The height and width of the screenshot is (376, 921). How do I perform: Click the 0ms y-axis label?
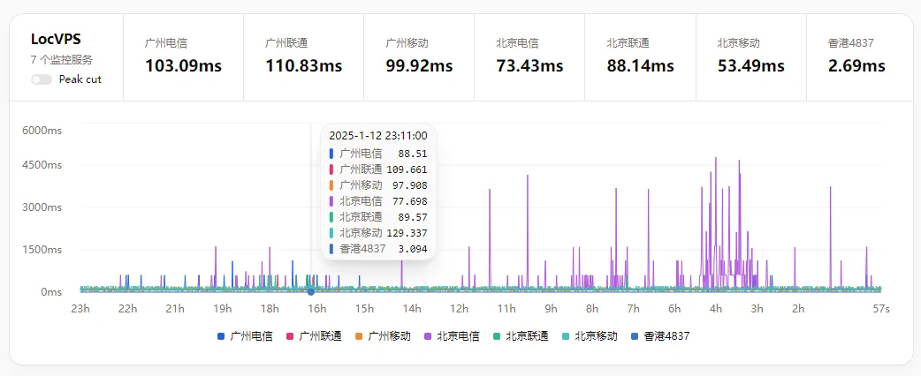coord(51,292)
